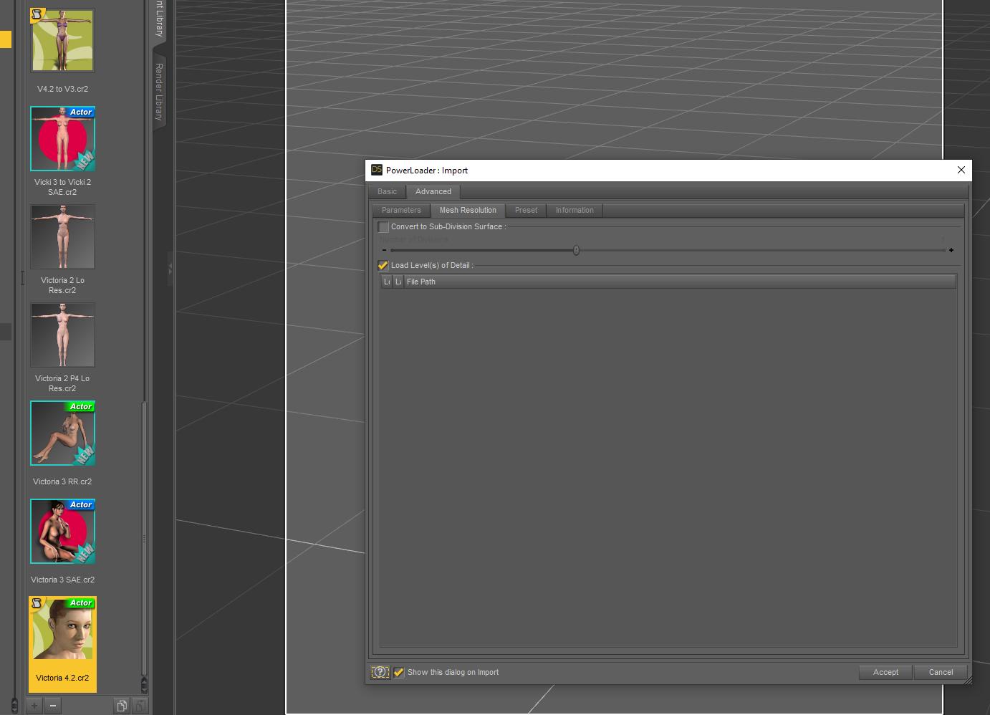Click the minus icon below the content library
The image size is (990, 715).
[x=51, y=705]
